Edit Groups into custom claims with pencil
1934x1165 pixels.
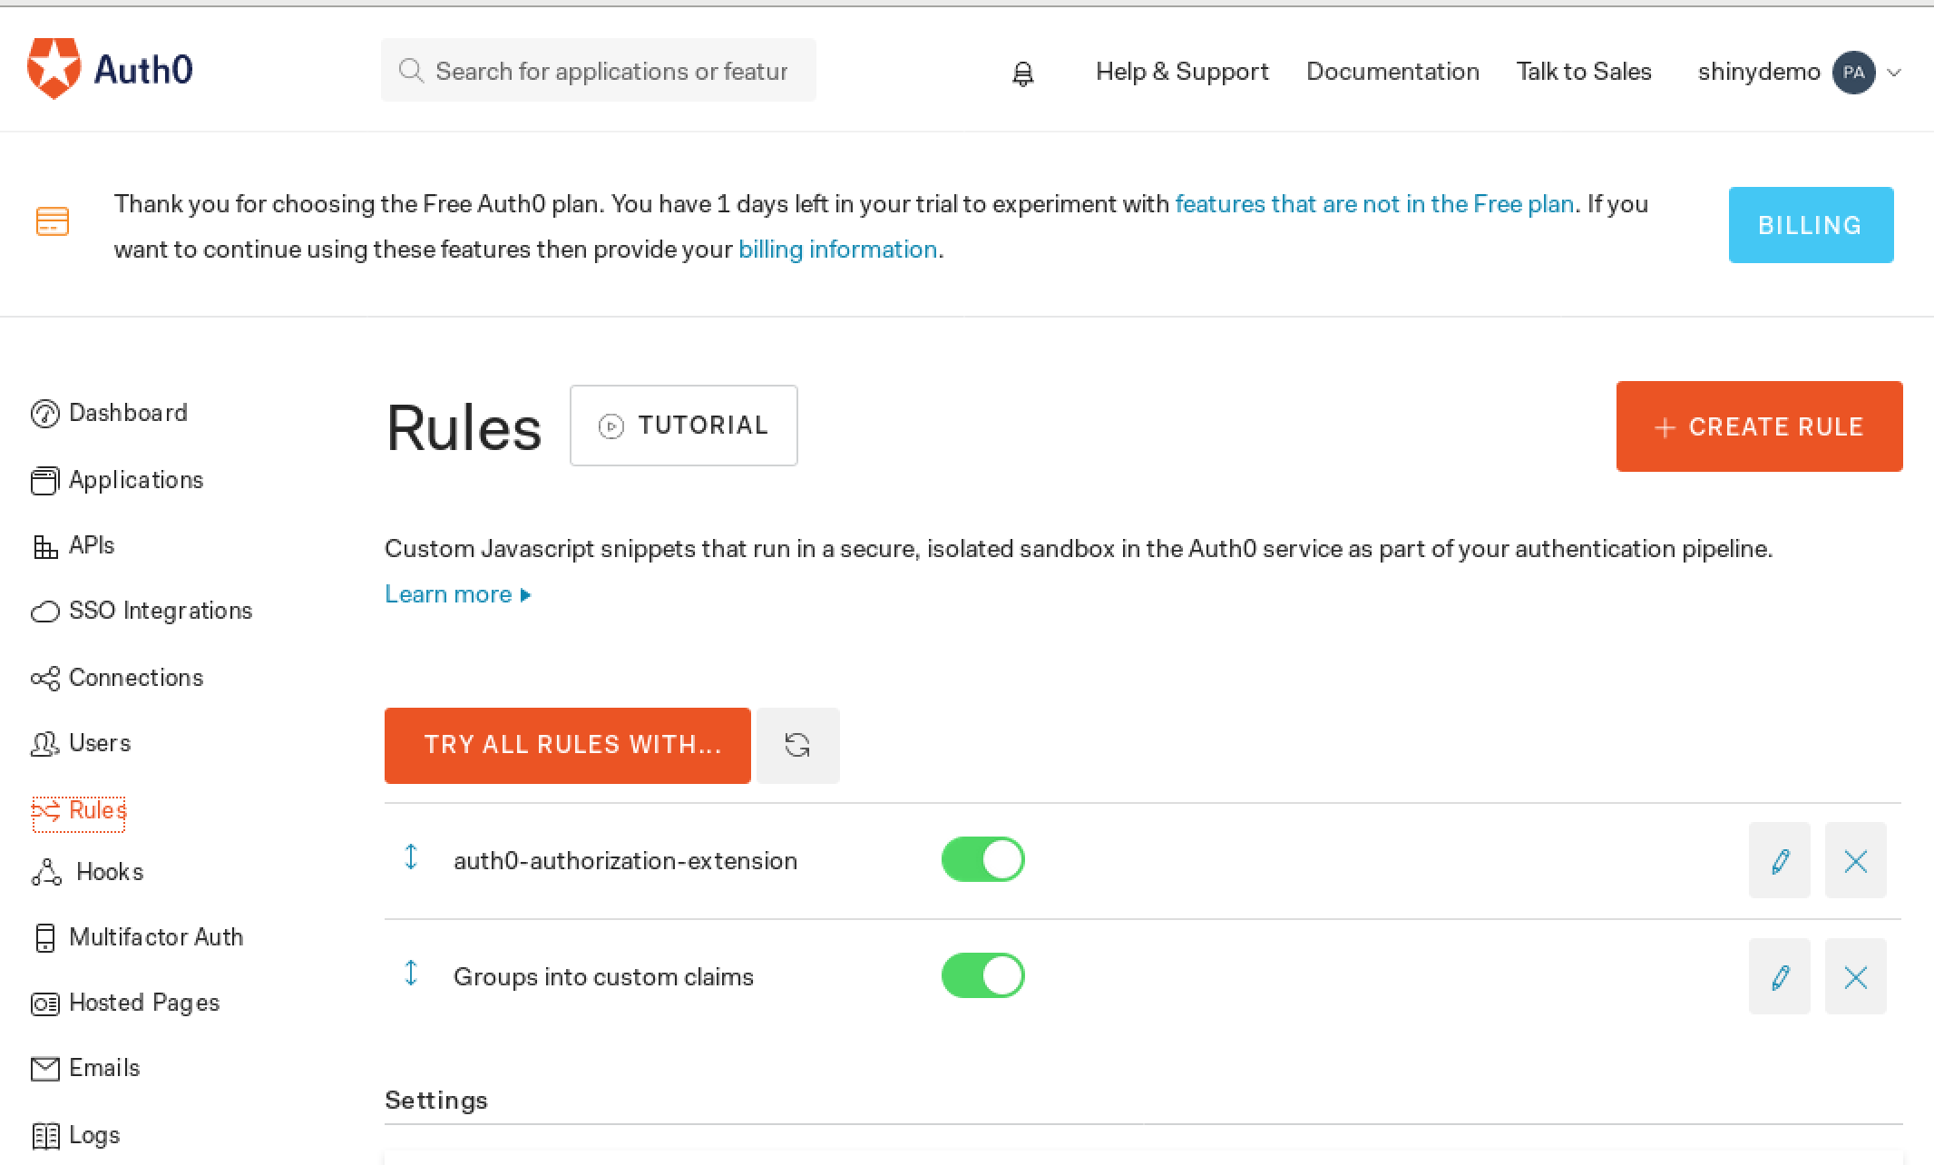point(1779,976)
